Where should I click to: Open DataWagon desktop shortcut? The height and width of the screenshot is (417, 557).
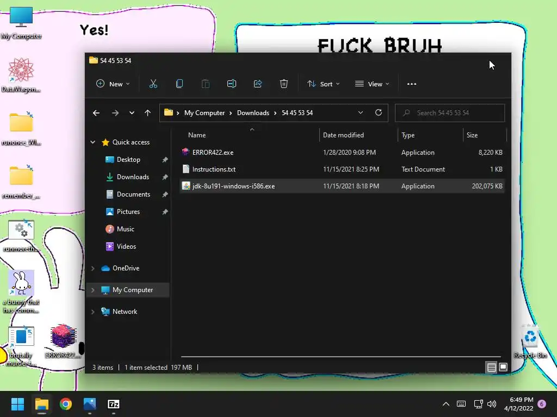click(21, 75)
